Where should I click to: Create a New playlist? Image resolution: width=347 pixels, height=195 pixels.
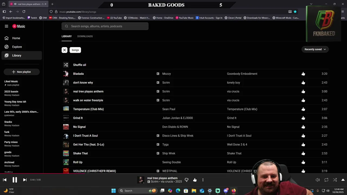22,72
